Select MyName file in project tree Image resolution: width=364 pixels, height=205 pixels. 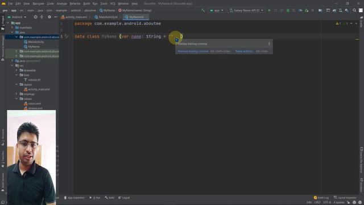coord(32,47)
